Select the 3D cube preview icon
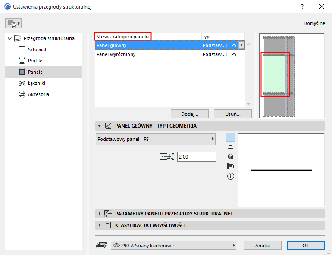Image resolution: width=332 pixels, height=255 pixels. click(231, 156)
